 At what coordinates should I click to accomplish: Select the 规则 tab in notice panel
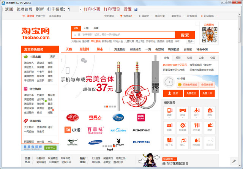point(178,58)
